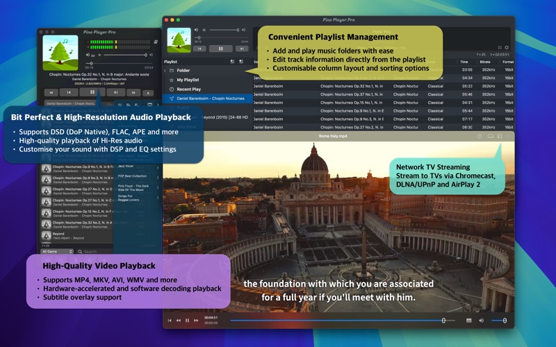Select Chopin Nocturnes Op.9 No.3 in mini player list

(77, 180)
